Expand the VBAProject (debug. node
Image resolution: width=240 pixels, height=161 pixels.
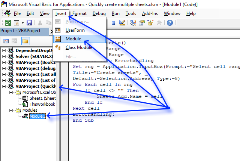(4, 68)
